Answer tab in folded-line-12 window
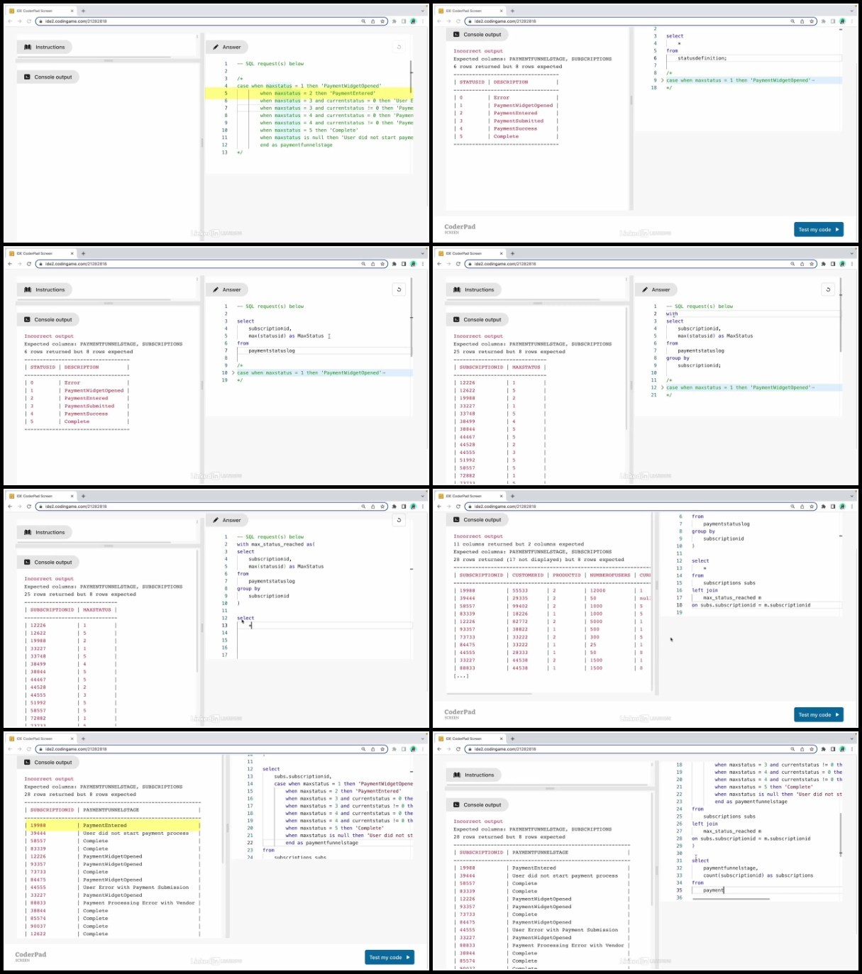The width and height of the screenshot is (862, 974). tap(656, 289)
